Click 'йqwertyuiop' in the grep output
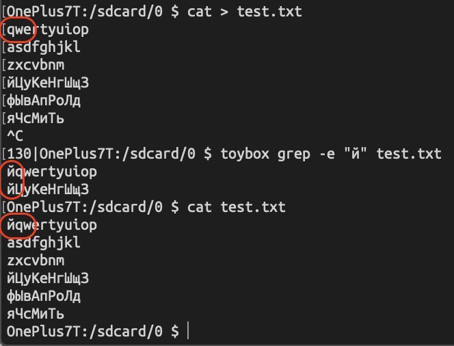 (x=52, y=171)
